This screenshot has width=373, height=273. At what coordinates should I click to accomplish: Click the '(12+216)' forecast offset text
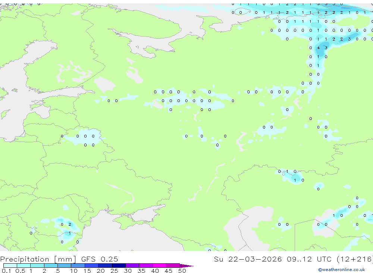point(355,259)
